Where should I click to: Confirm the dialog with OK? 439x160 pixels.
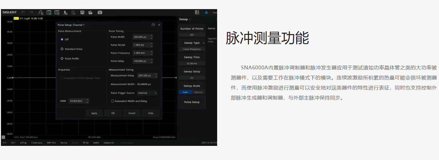click(x=113, y=113)
